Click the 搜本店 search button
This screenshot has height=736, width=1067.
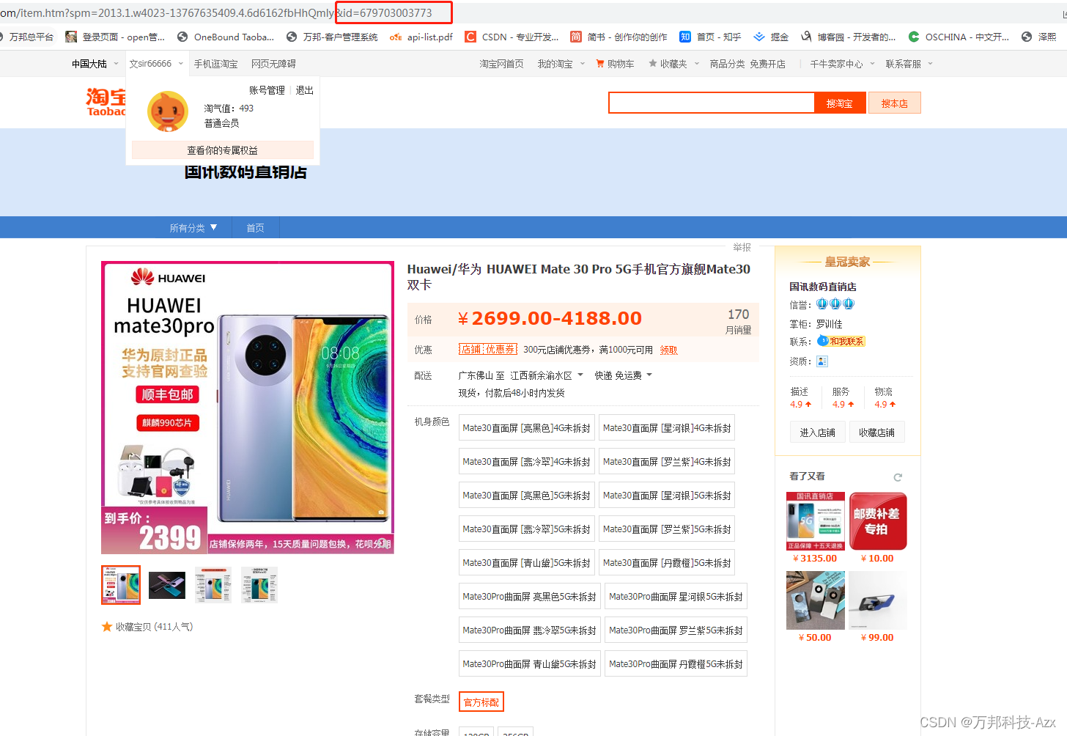[895, 103]
